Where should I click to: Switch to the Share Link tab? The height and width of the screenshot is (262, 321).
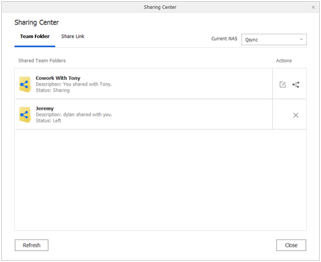click(73, 37)
